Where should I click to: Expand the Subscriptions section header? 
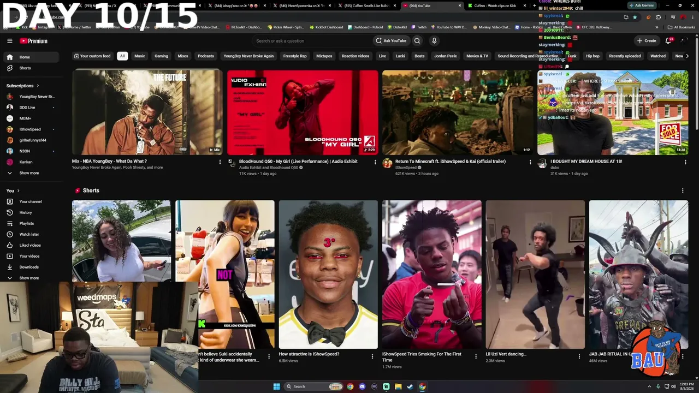pos(23,86)
